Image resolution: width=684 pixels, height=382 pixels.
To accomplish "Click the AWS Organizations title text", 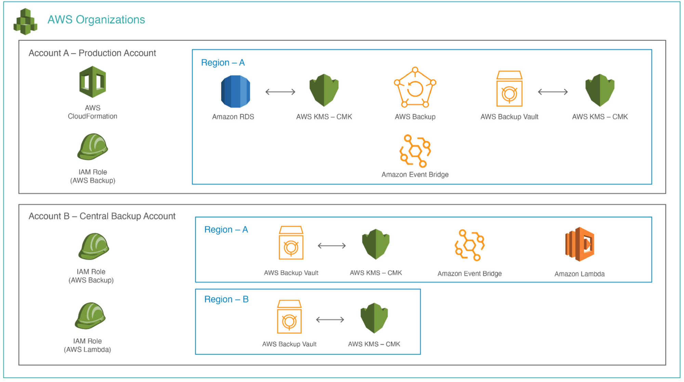I will tap(96, 20).
